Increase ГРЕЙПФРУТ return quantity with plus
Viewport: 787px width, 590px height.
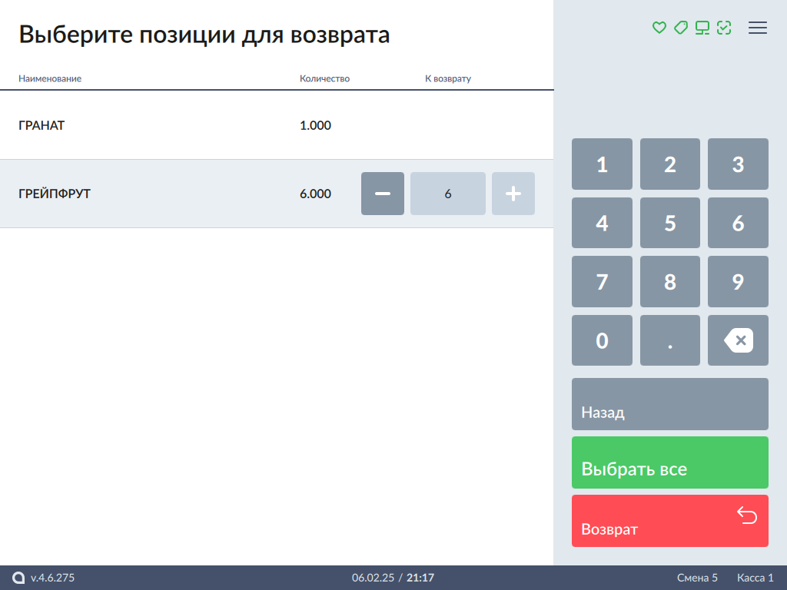(x=513, y=194)
